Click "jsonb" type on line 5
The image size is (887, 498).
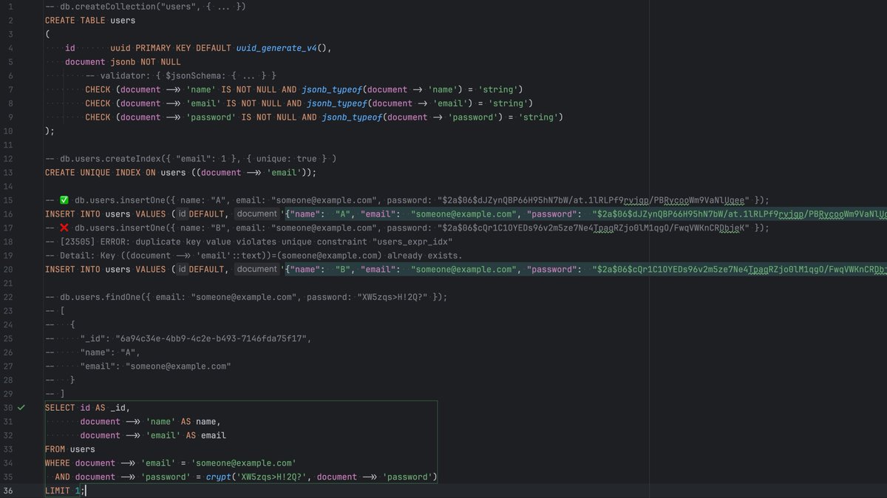coord(123,62)
